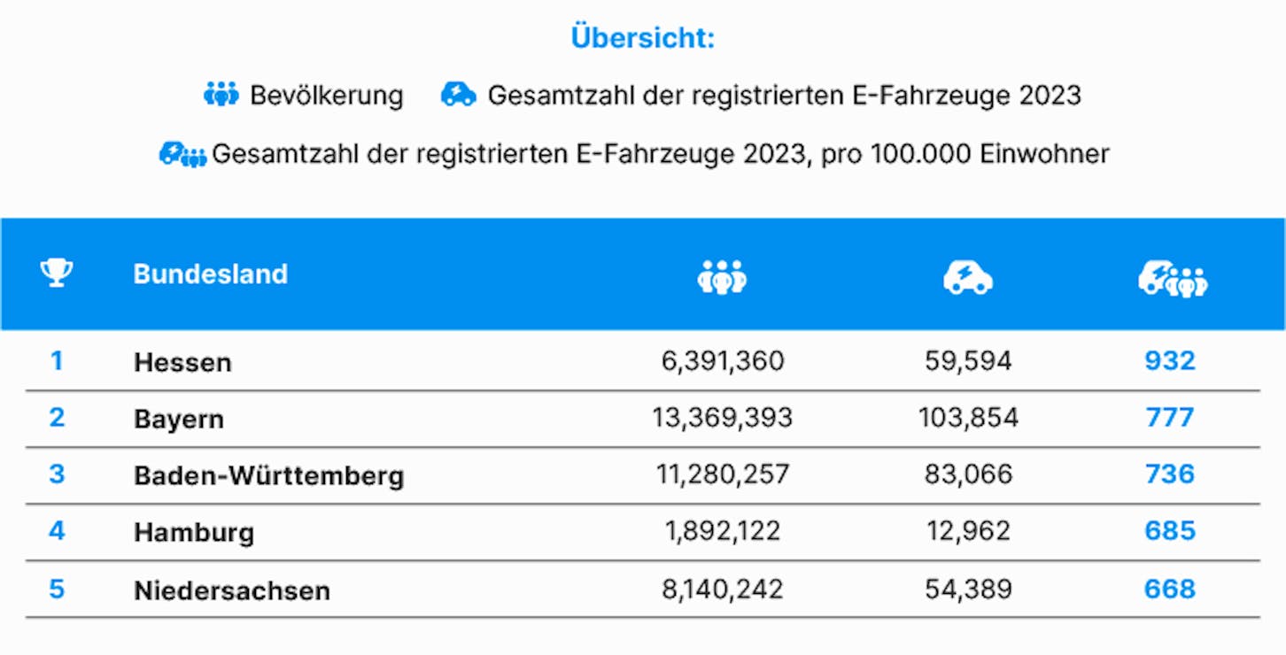Screen dimensions: 1286x655
Task: Click the e-car icon beside Gesamtzahl legend
Action: pyautogui.click(x=459, y=94)
